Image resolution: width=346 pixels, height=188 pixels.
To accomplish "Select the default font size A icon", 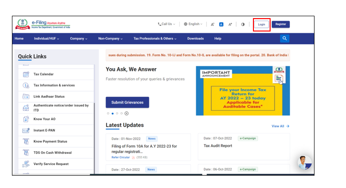I will coord(221,24).
